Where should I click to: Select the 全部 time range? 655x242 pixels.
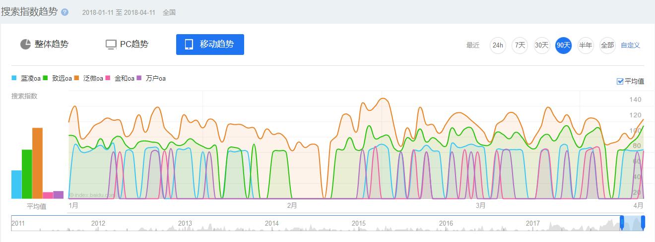tap(607, 45)
